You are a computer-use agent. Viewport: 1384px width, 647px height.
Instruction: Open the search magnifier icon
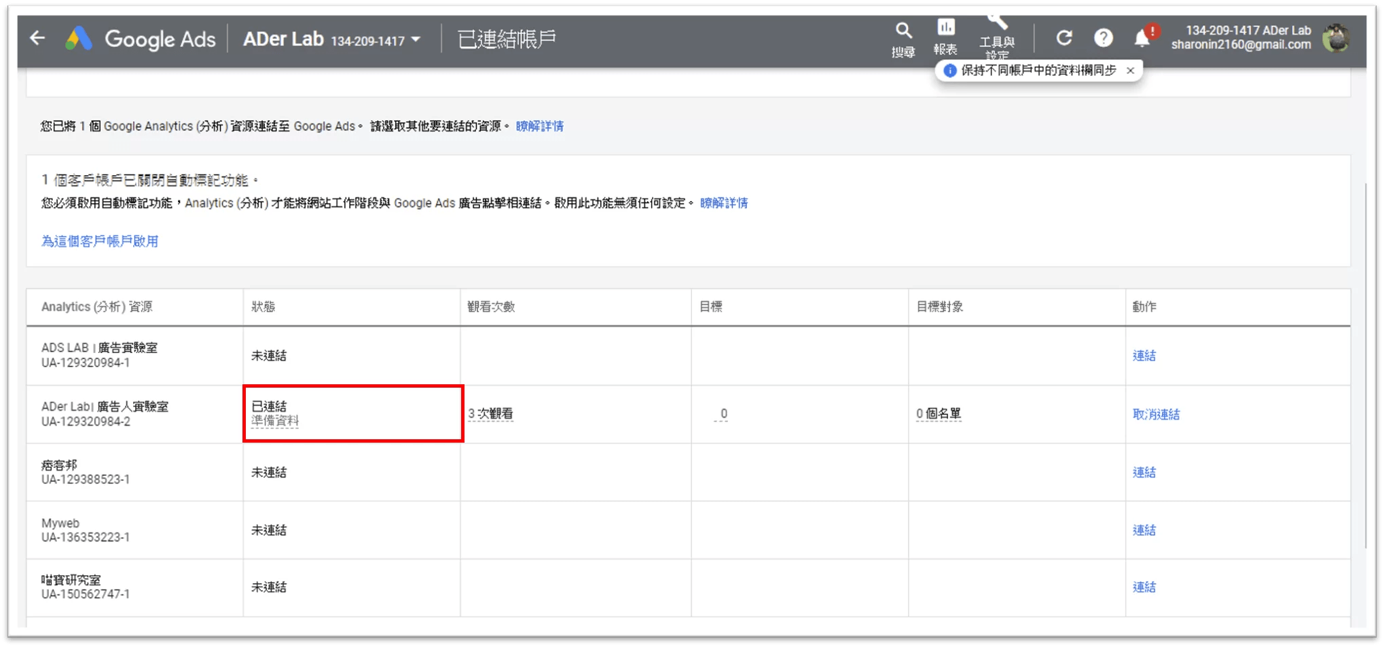point(903,31)
